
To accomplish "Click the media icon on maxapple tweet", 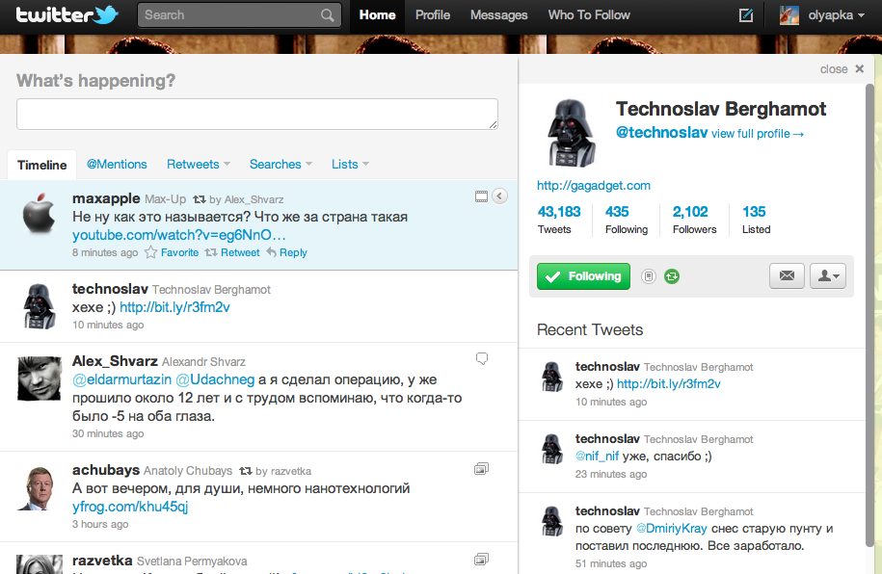I will click(x=482, y=196).
